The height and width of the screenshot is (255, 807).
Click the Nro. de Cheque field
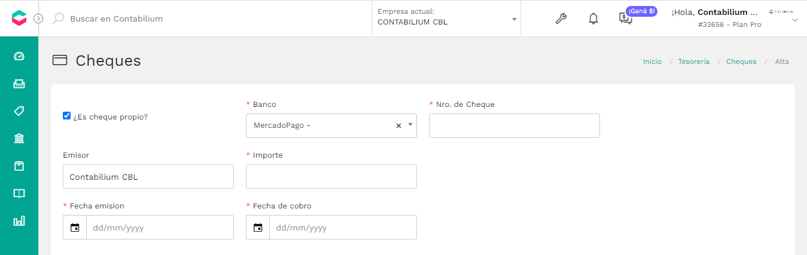tap(514, 125)
